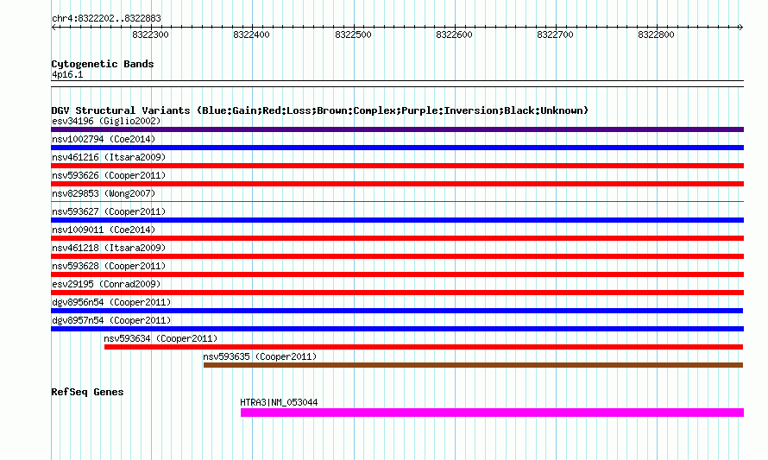Click the 8322400 ruler position

click(x=251, y=35)
